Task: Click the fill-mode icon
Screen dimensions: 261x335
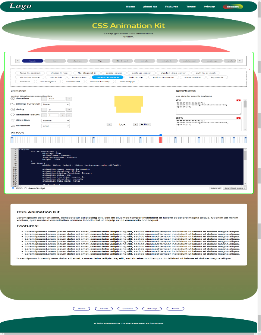Action: [13, 126]
